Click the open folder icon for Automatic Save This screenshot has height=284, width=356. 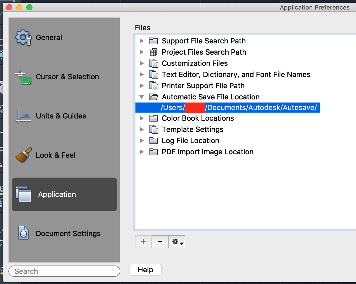[x=154, y=97]
